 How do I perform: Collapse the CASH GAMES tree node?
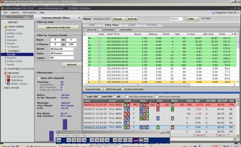[x=2, y=27]
